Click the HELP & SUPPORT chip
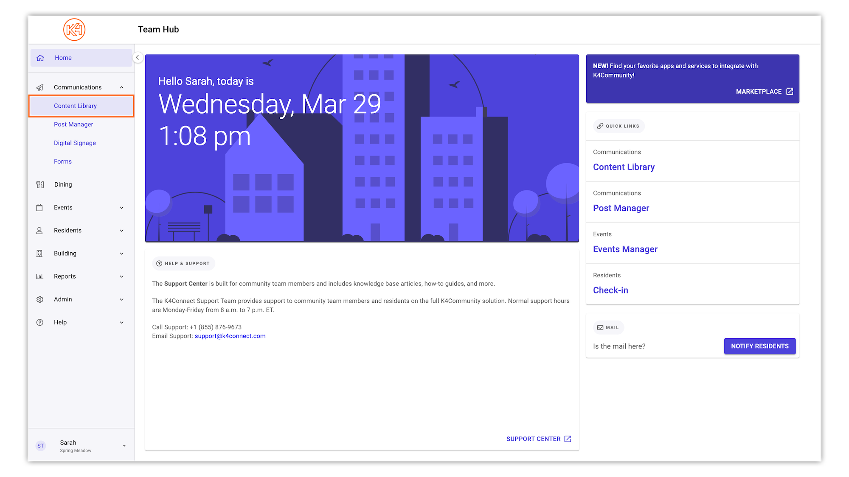This screenshot has height=477, width=849. pos(183,263)
